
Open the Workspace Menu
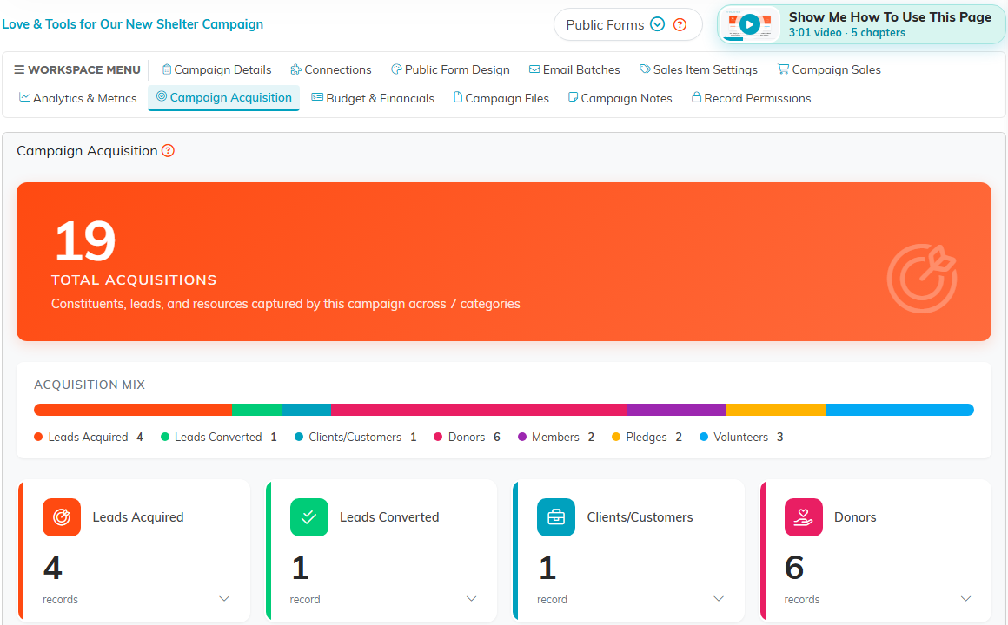(77, 69)
